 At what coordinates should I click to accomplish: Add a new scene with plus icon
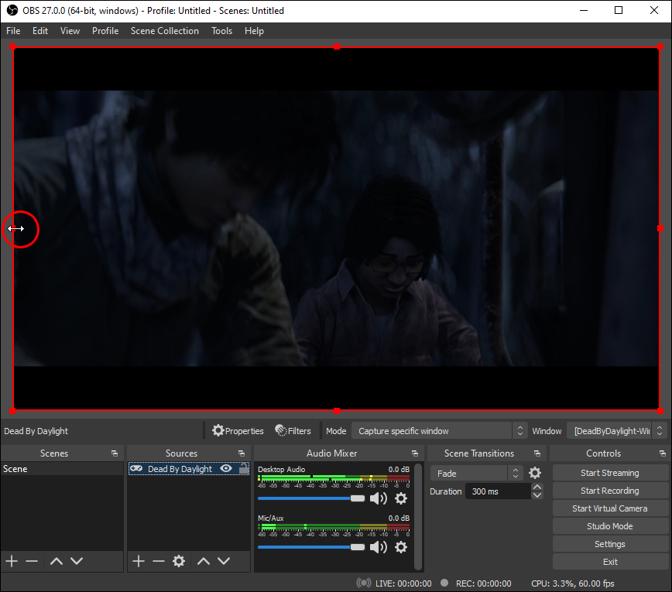point(12,561)
